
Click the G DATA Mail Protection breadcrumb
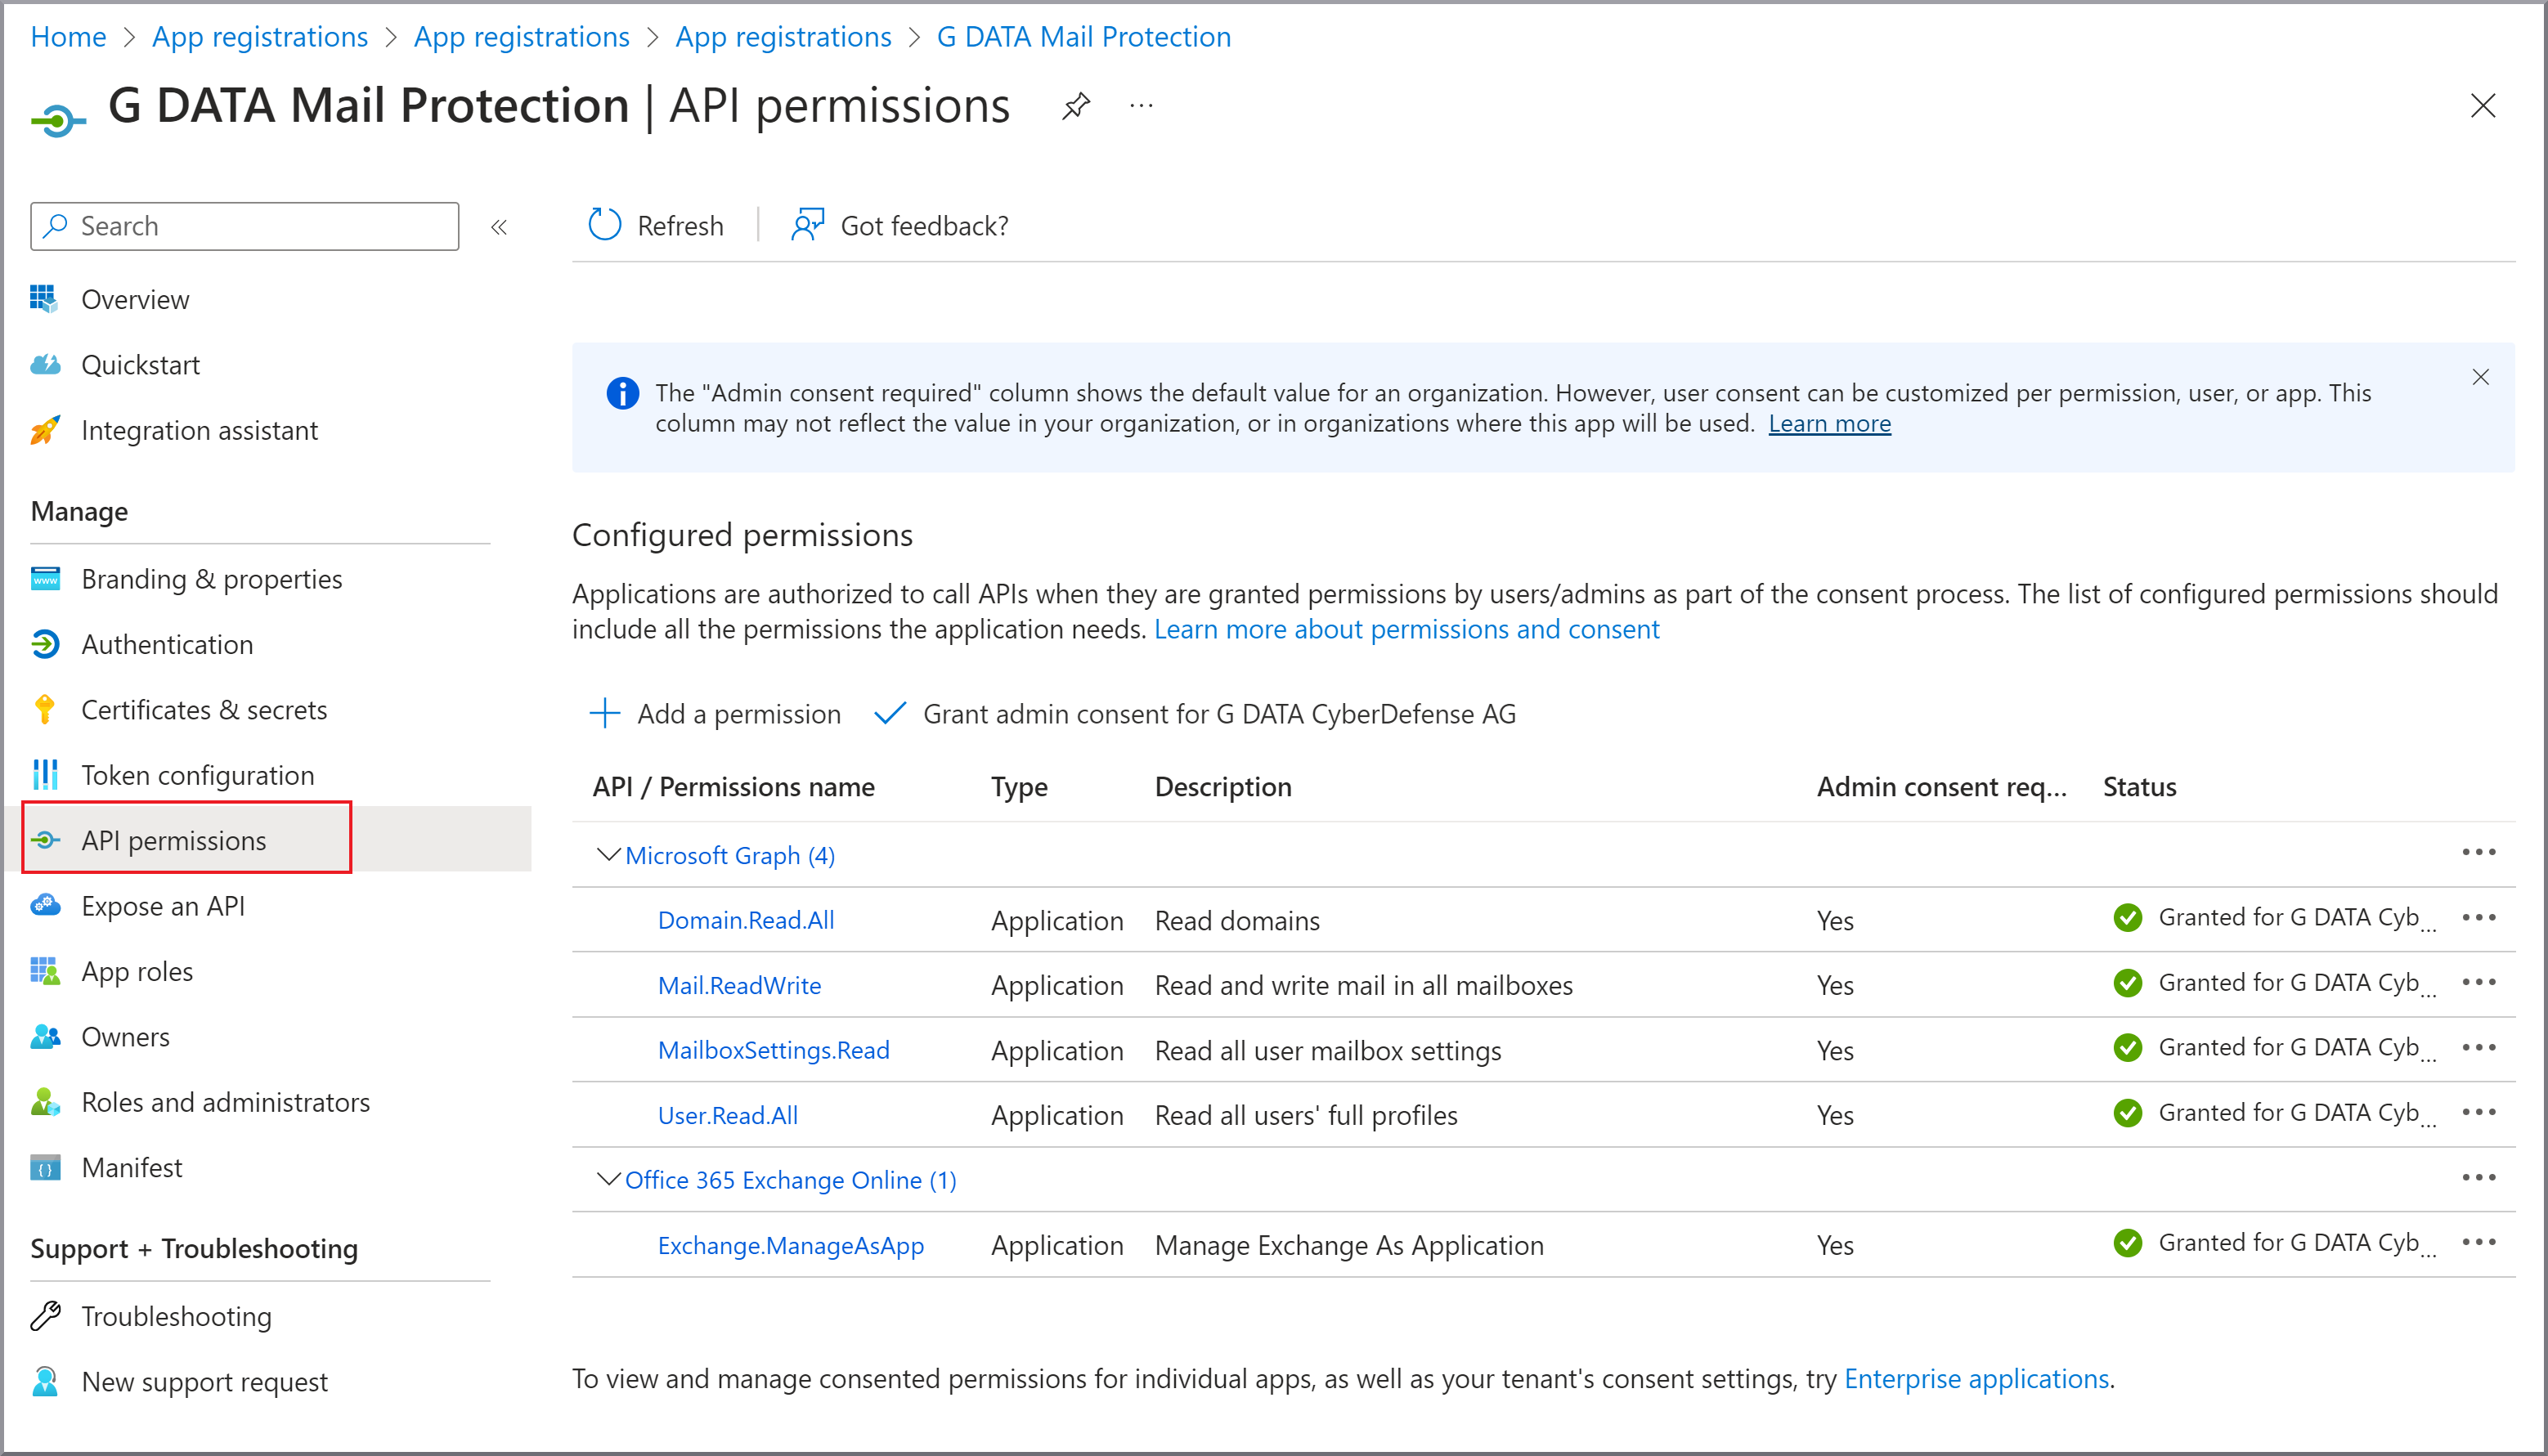(x=1083, y=37)
